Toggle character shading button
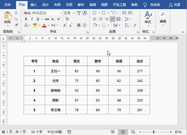The image size is (187, 135). [x=79, y=25]
